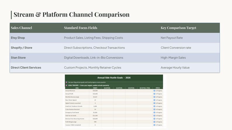Image resolution: width=232 pixels, height=130 pixels.
Task: Click the "Profit Margin (avg)" goal label
Action: (71, 122)
